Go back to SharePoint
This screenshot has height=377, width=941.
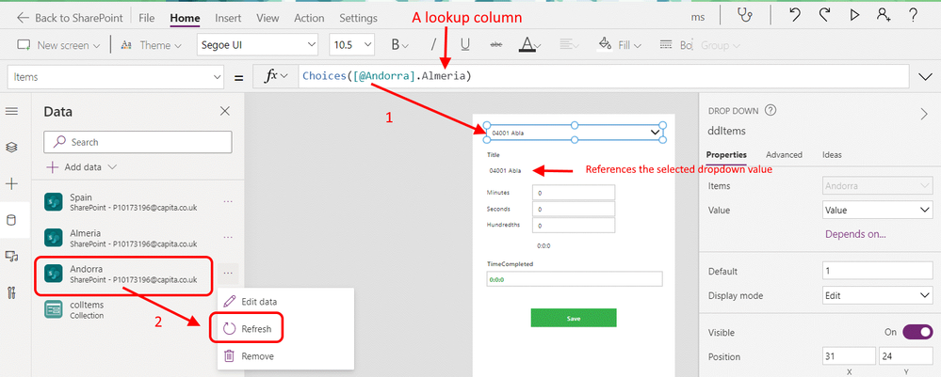coord(72,18)
